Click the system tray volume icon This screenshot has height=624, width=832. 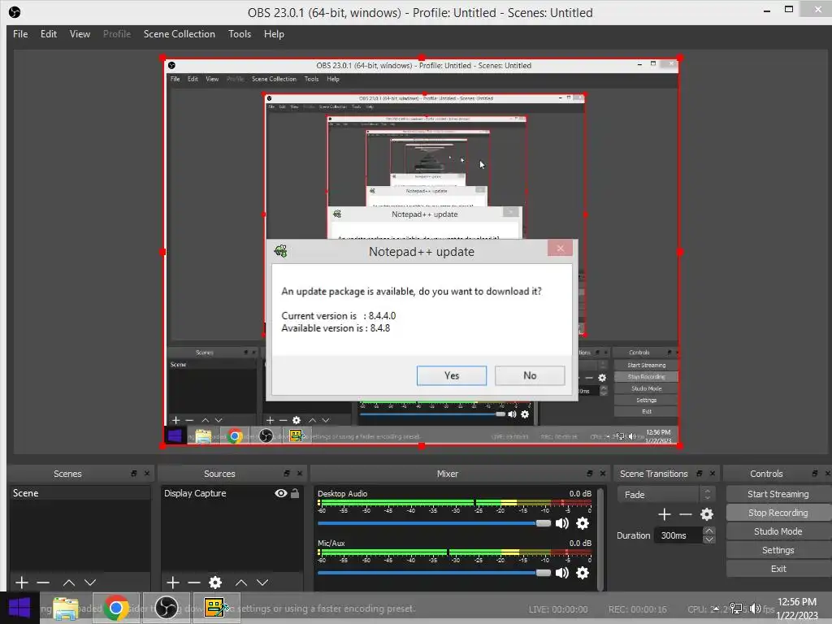(x=756, y=609)
